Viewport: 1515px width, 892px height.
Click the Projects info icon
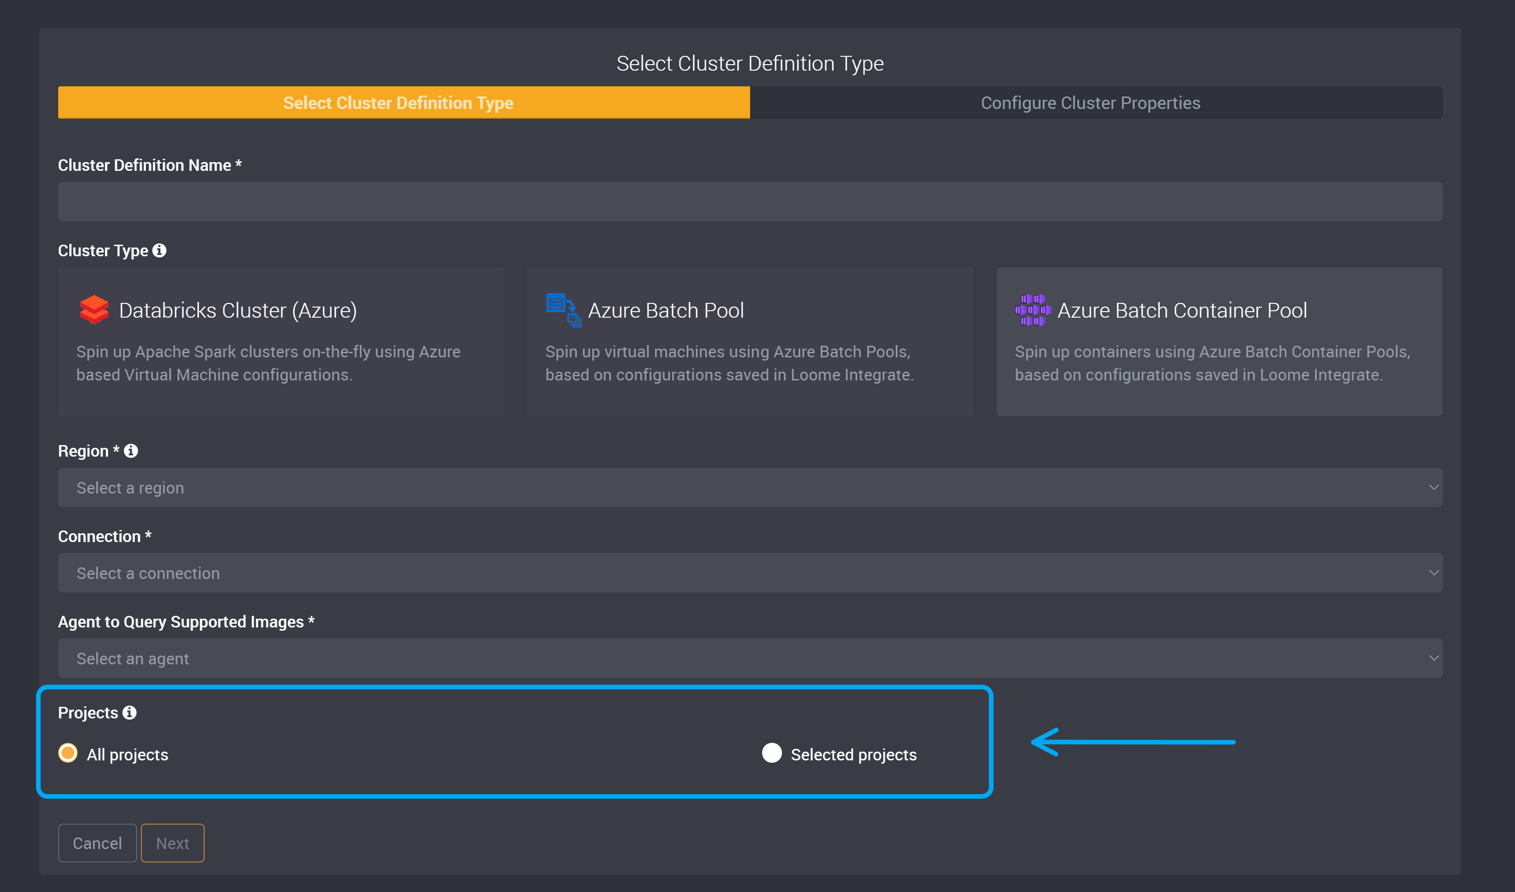129,712
